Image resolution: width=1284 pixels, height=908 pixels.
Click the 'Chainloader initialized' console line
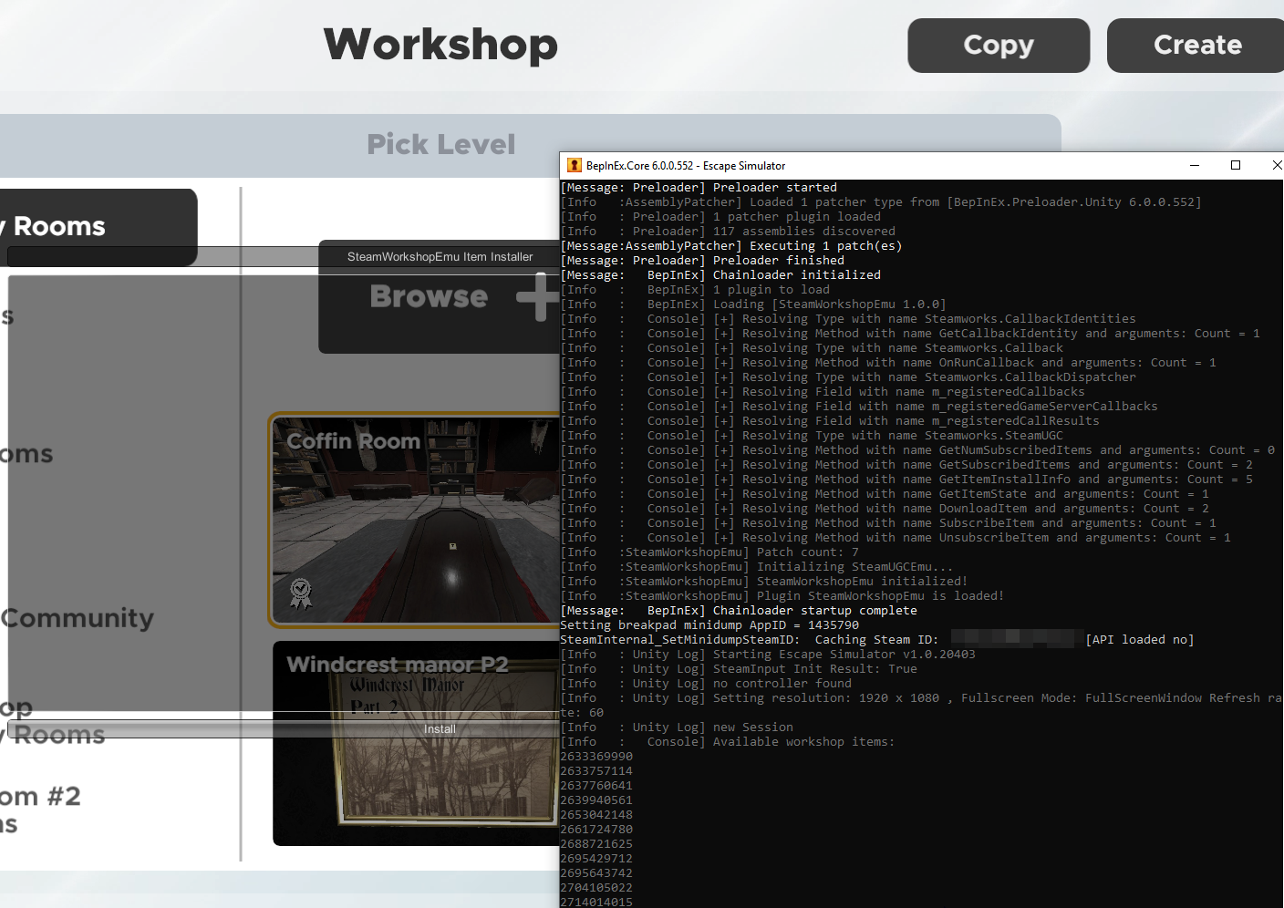(720, 275)
